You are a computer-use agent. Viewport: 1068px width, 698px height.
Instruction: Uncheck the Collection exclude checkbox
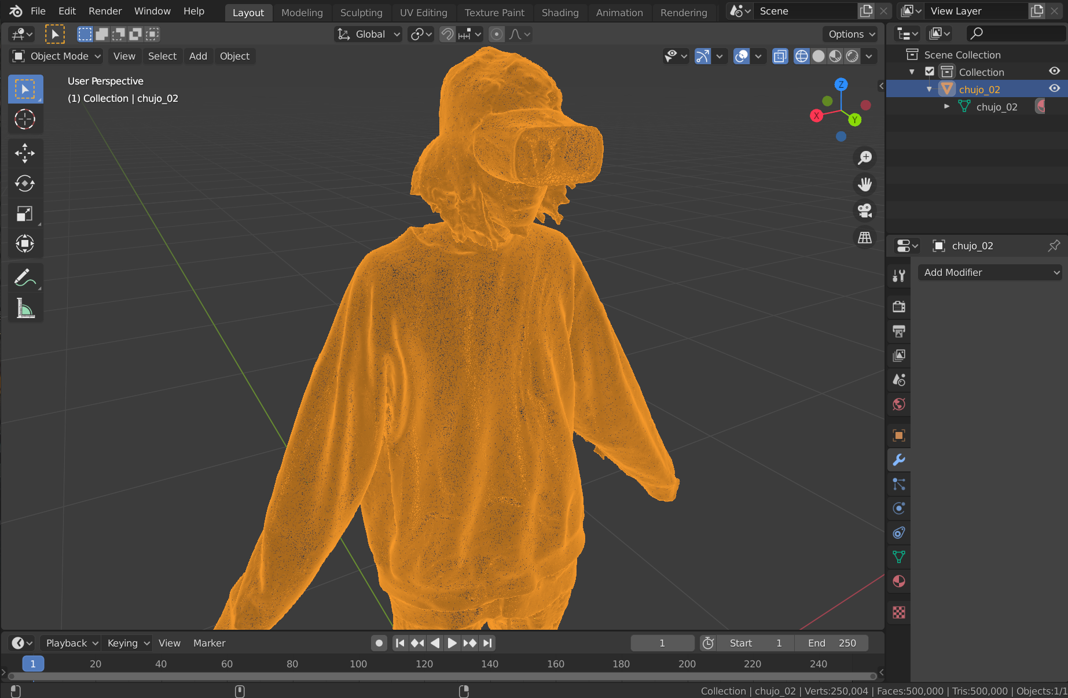pos(930,72)
